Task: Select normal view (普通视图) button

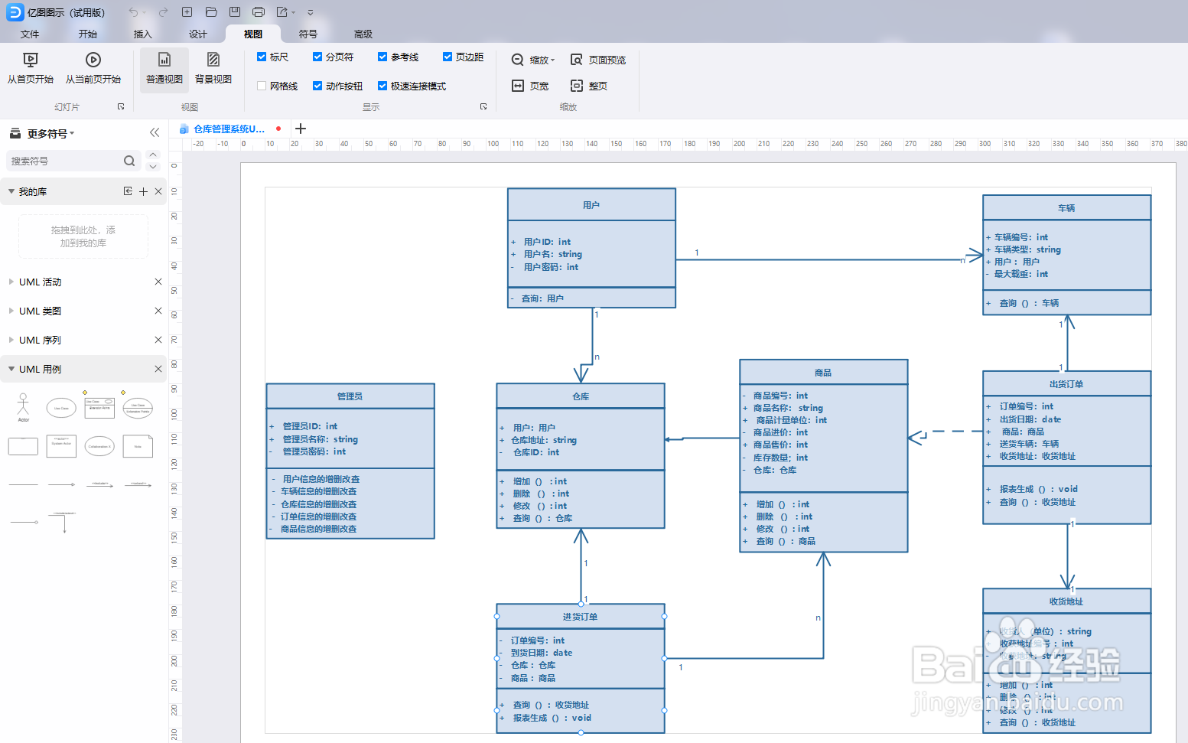Action: 164,69
